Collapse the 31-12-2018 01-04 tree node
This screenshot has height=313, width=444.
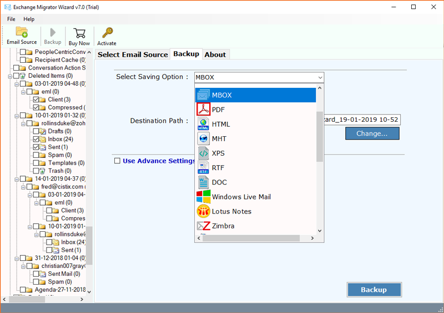[17, 259]
